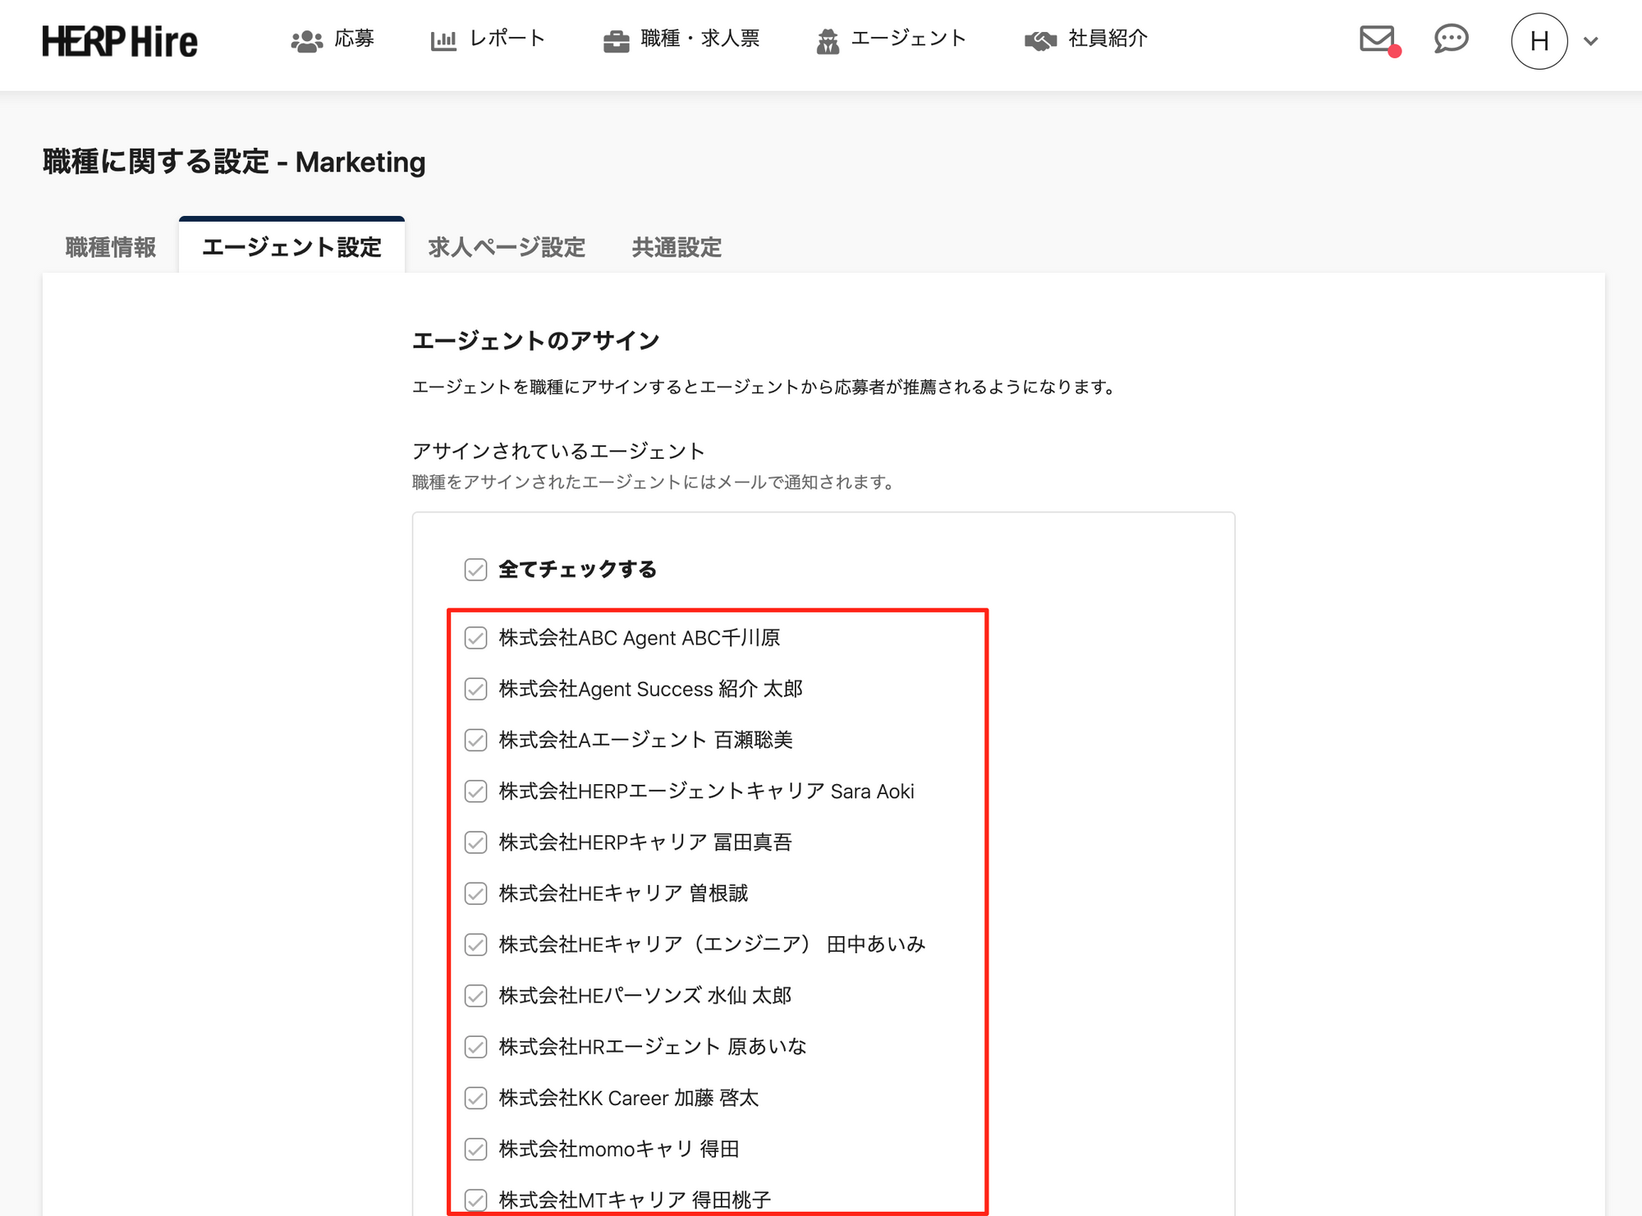Toggle checkbox for 株式会社ABC Agent ABC千川原
The image size is (1642, 1216).
[476, 638]
